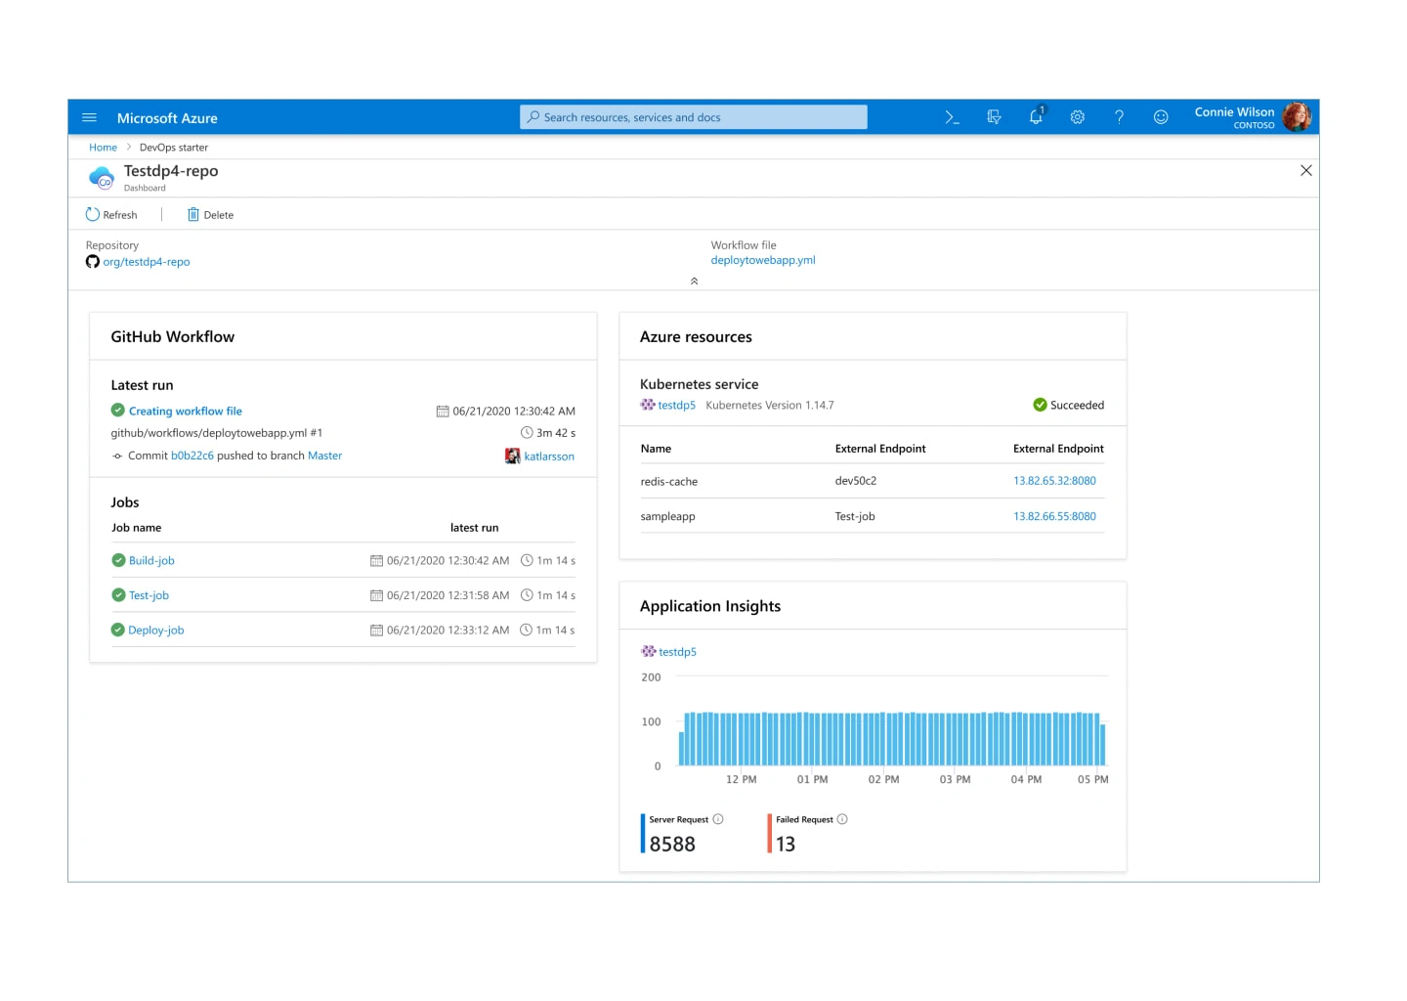Viewport: 1407px width, 1001px height.
Task: Collapse the essentials section with the chevron
Action: (694, 281)
